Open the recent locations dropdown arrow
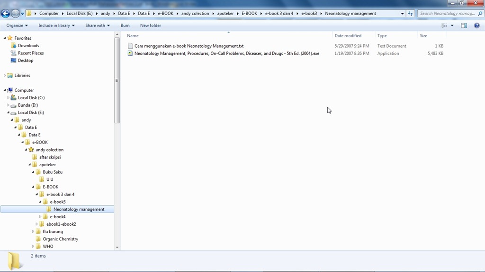Screen dimensions: 485x272 click(x=22, y=14)
